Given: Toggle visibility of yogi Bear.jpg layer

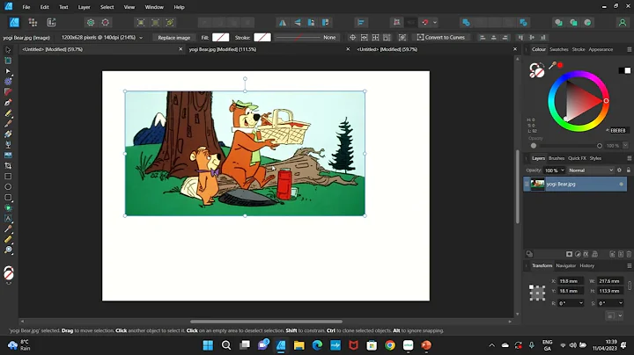Looking at the screenshot, I should pos(621,185).
